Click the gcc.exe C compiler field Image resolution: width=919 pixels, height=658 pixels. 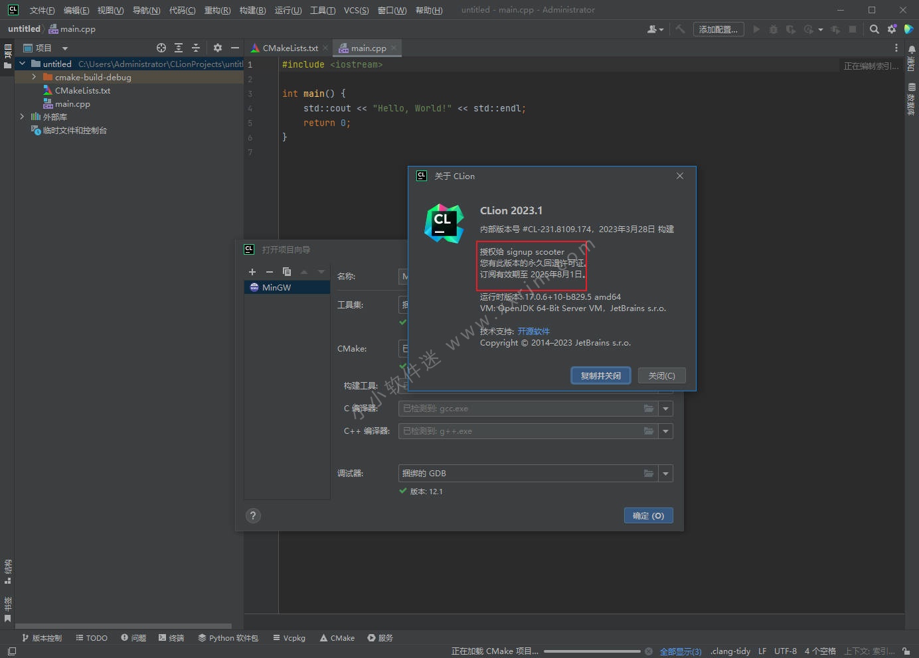(528, 409)
